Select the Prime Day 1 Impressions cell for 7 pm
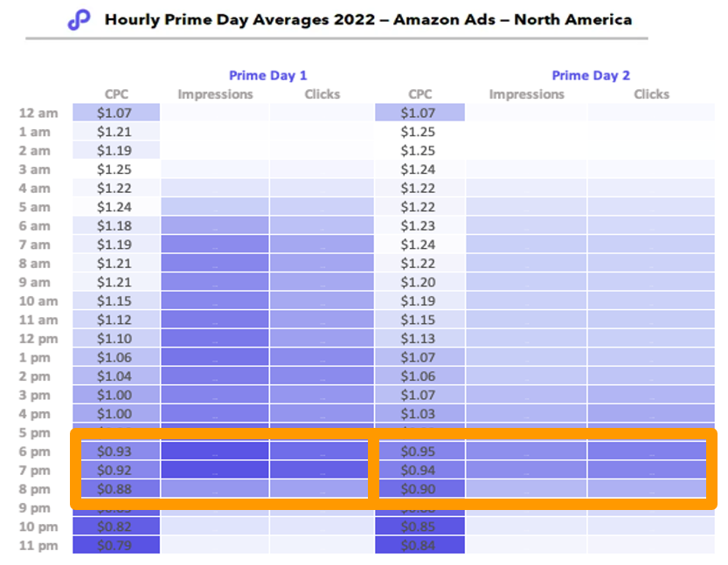Screen dimensions: 728x565 [x=215, y=471]
